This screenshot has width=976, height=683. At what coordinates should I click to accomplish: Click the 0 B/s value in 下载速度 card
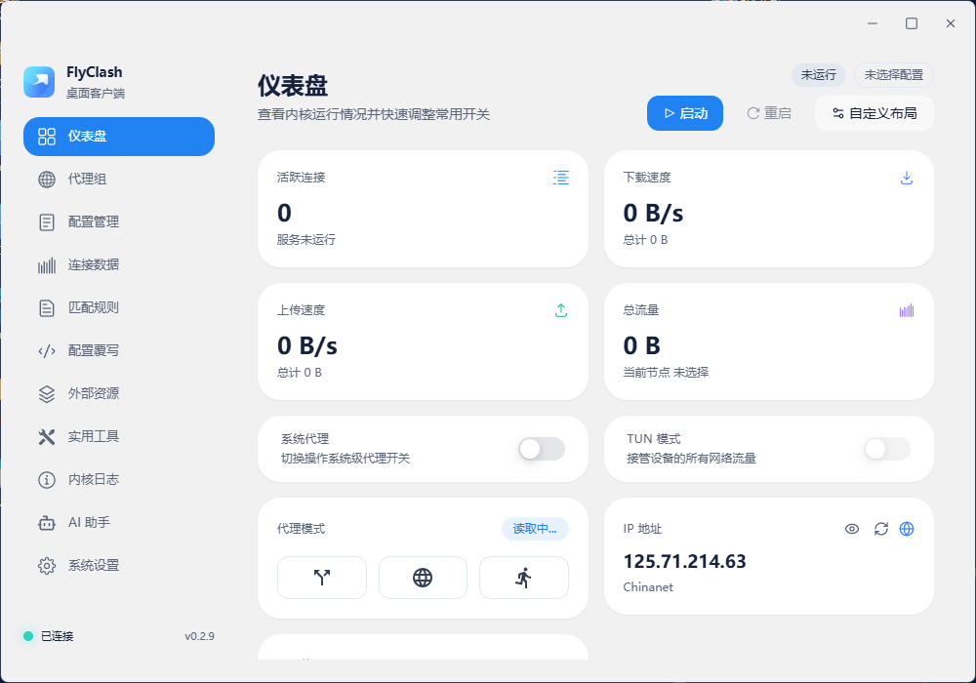click(x=653, y=214)
